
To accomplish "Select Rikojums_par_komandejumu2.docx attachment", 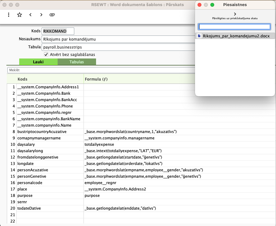I will point(235,36).
